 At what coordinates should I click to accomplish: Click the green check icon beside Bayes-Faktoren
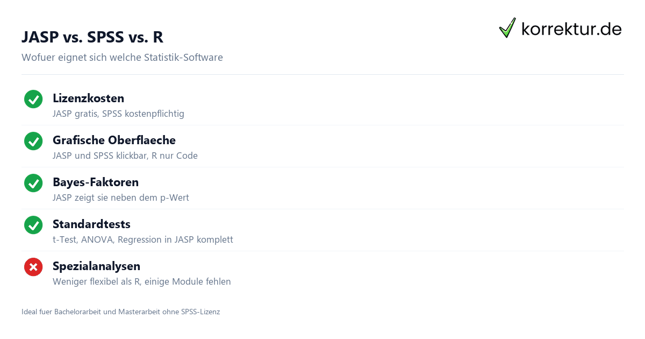click(x=33, y=183)
